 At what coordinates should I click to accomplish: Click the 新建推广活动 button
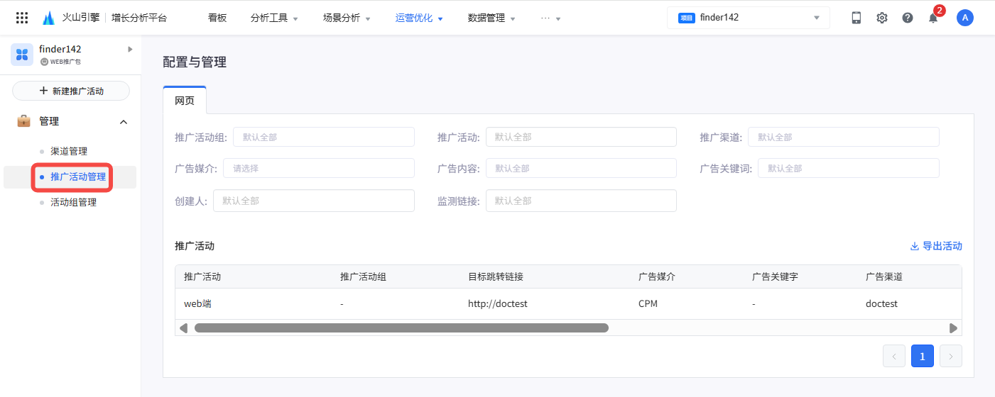pos(71,91)
